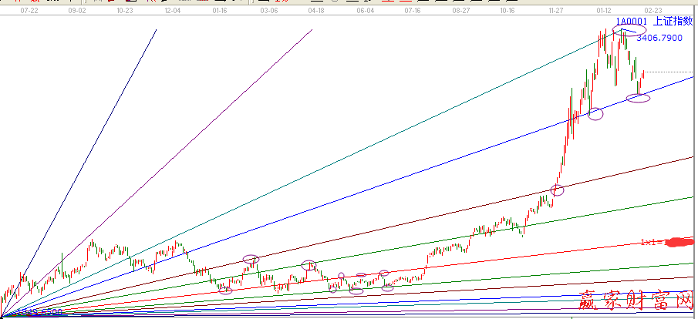
Task: Select the 10-16 date label
Action: click(507, 12)
